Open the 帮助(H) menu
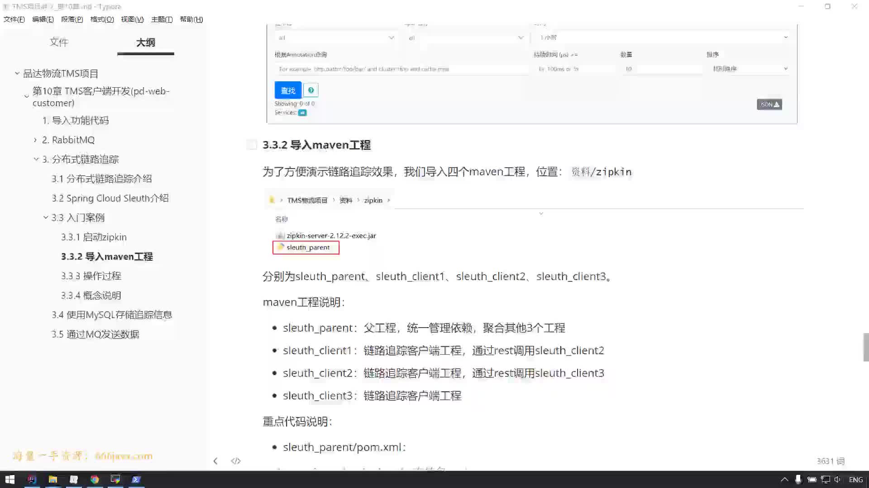869x488 pixels. pyautogui.click(x=191, y=19)
